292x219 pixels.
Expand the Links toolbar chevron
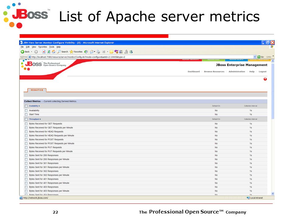[273, 56]
